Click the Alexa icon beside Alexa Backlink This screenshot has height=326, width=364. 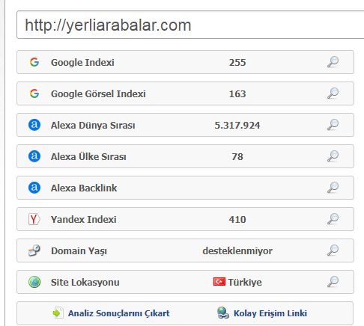pyautogui.click(x=34, y=188)
